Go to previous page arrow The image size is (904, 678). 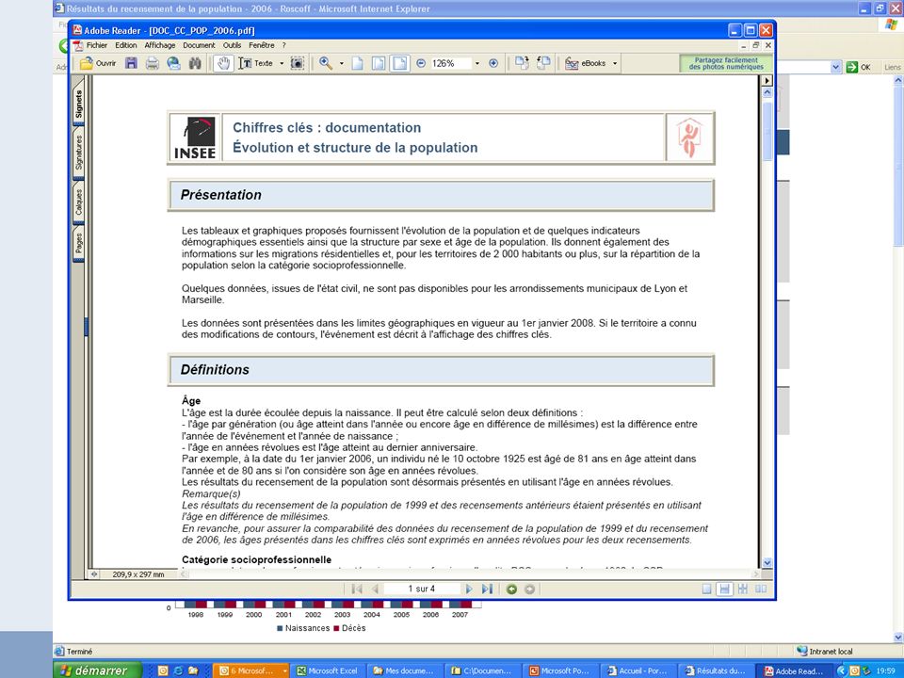tap(375, 589)
